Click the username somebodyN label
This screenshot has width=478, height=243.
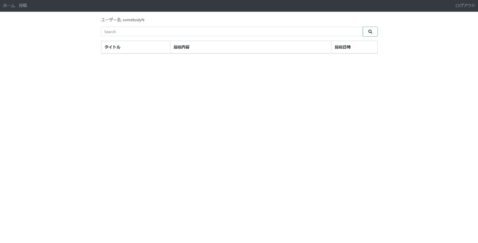point(123,19)
